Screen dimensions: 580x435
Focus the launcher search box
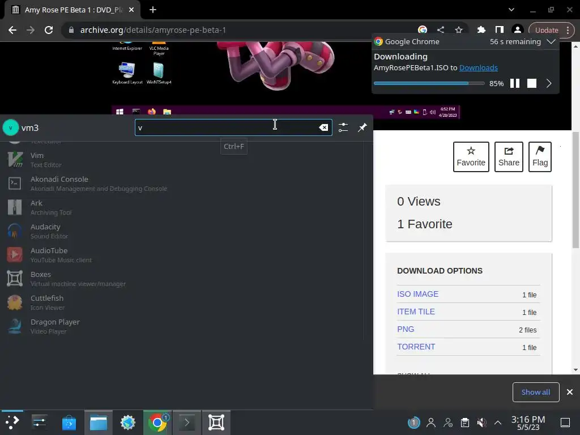coord(233,127)
